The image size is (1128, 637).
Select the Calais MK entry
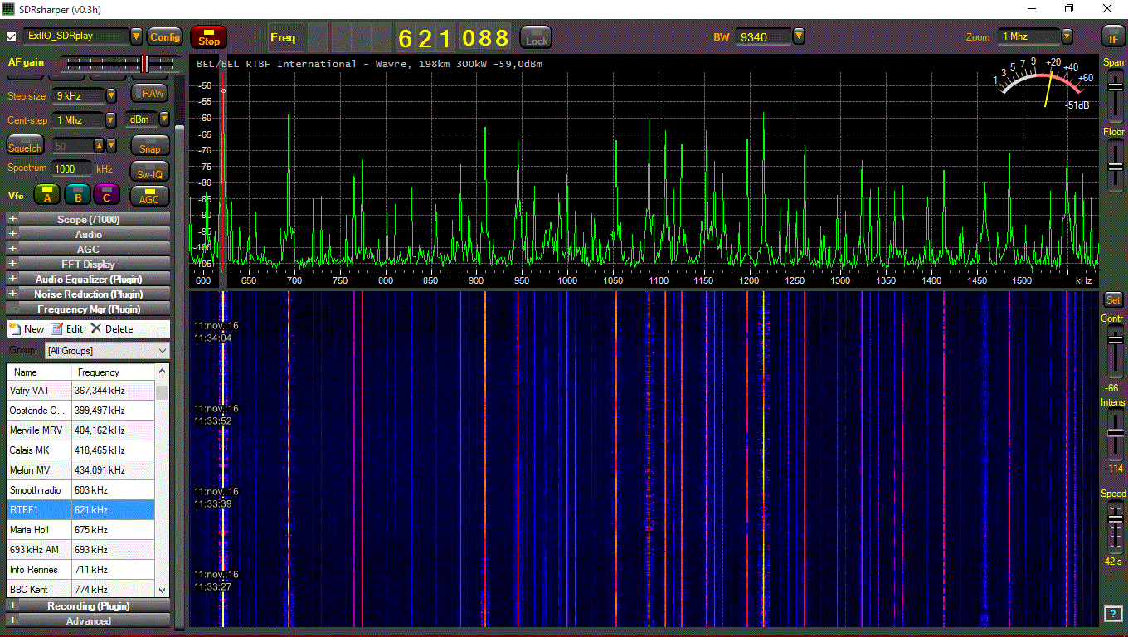pos(80,450)
